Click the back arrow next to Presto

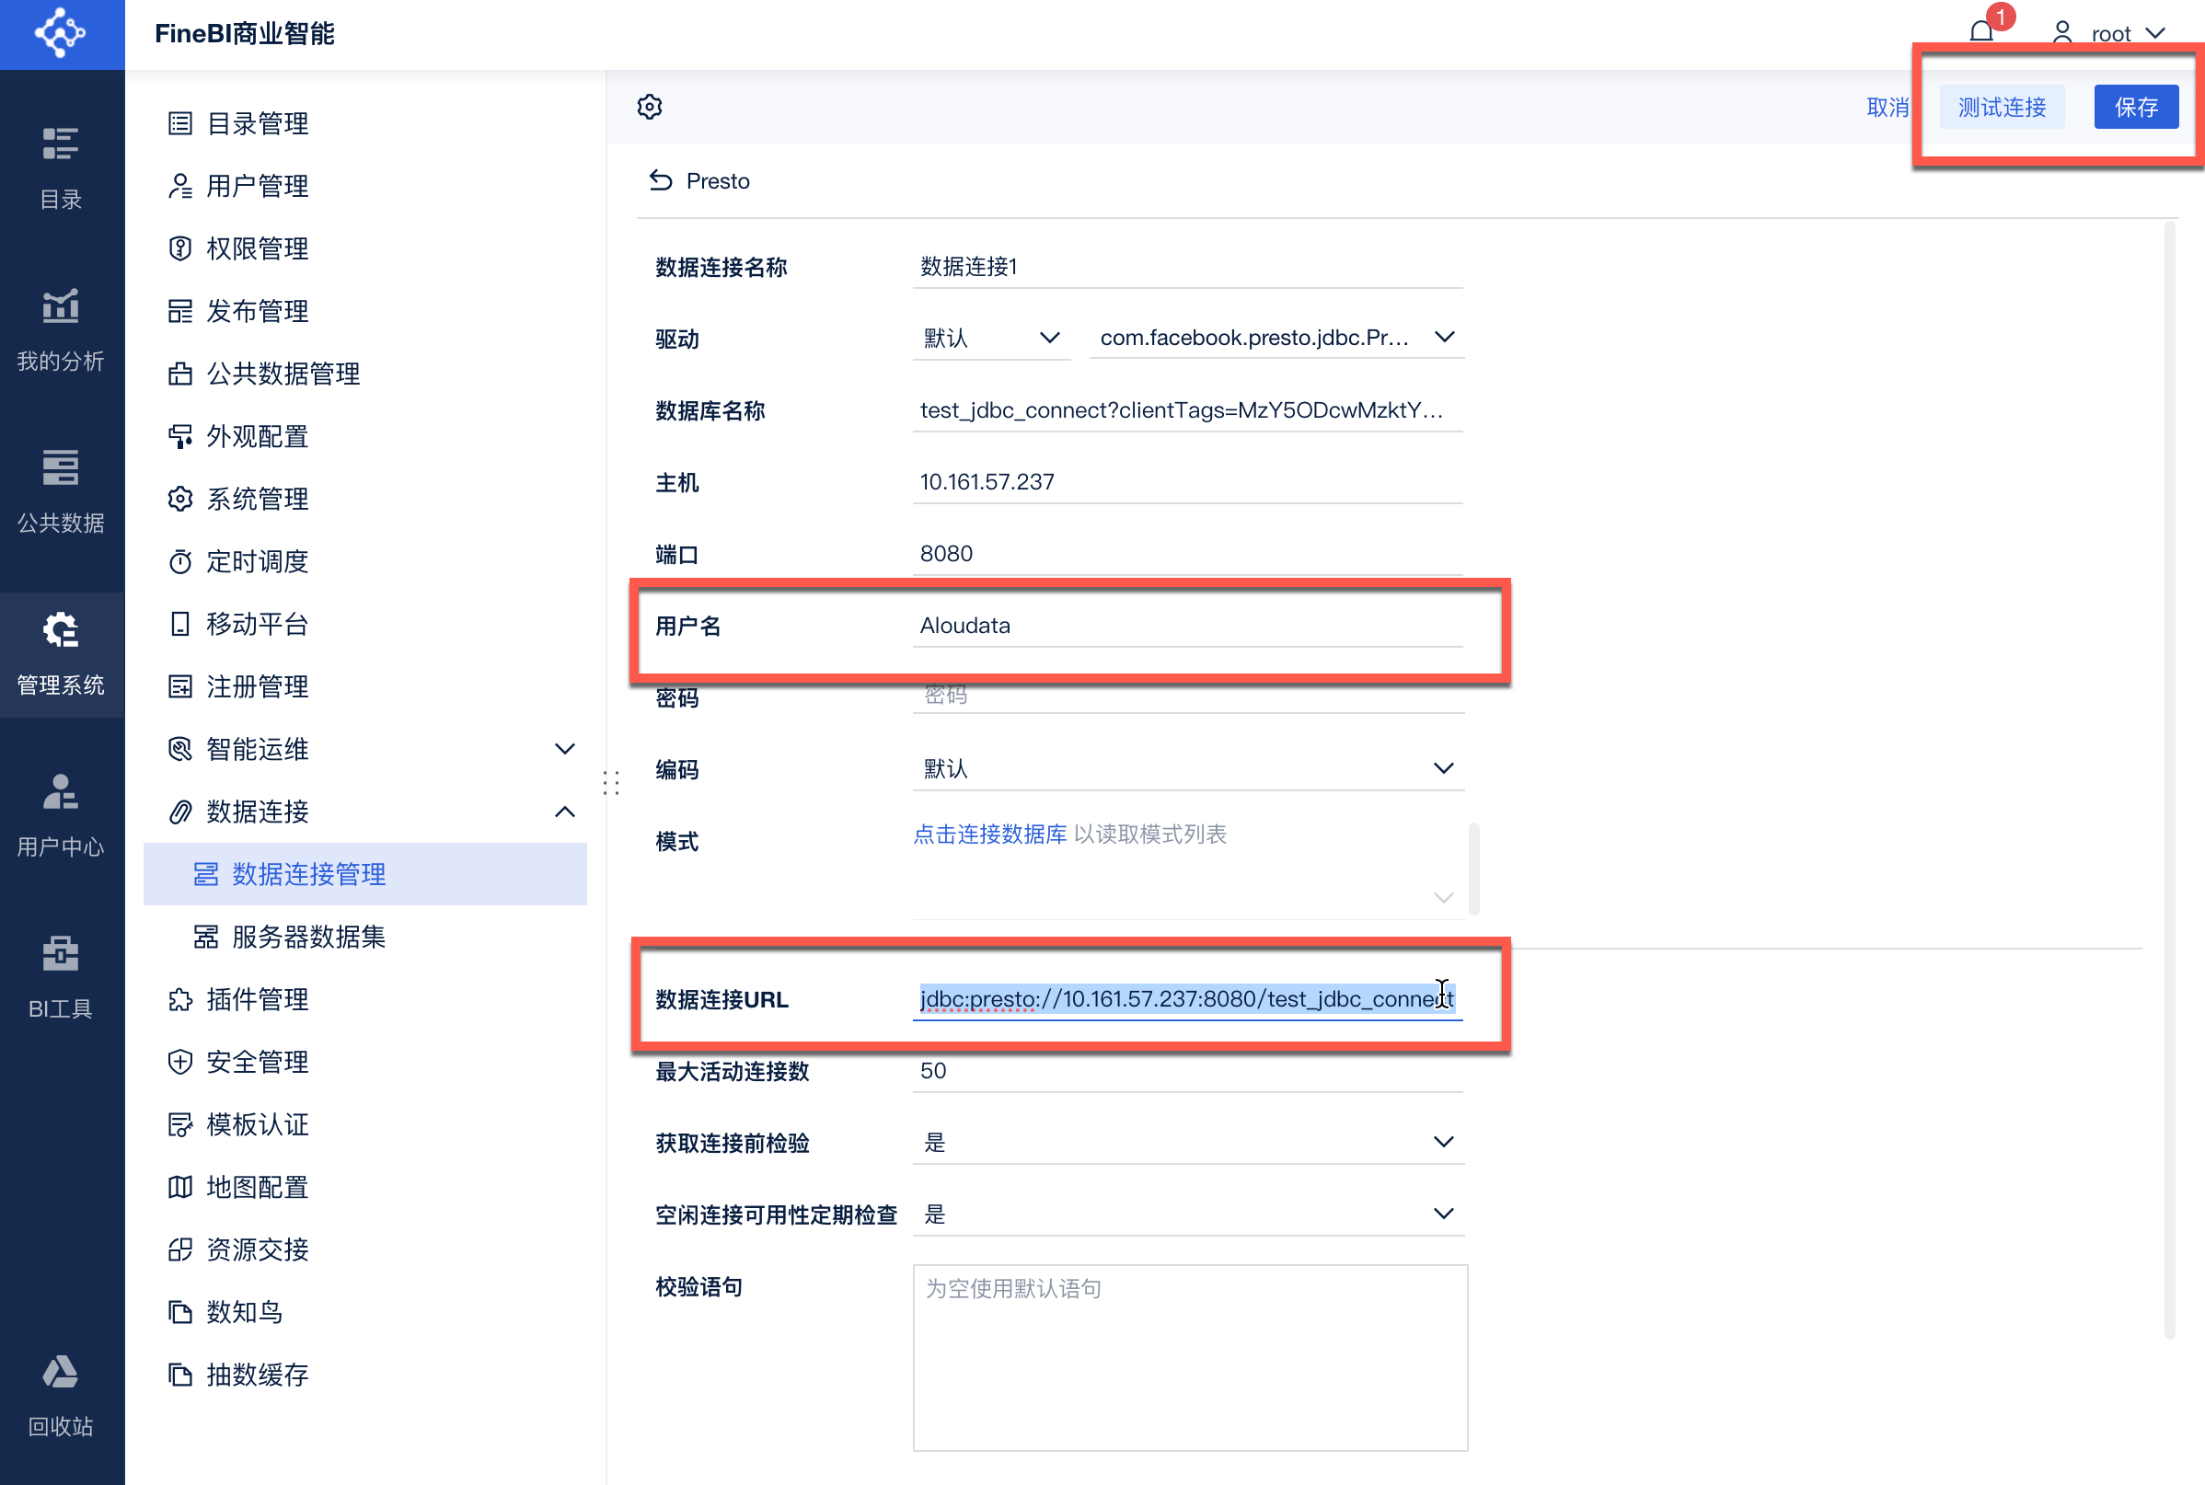point(660,180)
